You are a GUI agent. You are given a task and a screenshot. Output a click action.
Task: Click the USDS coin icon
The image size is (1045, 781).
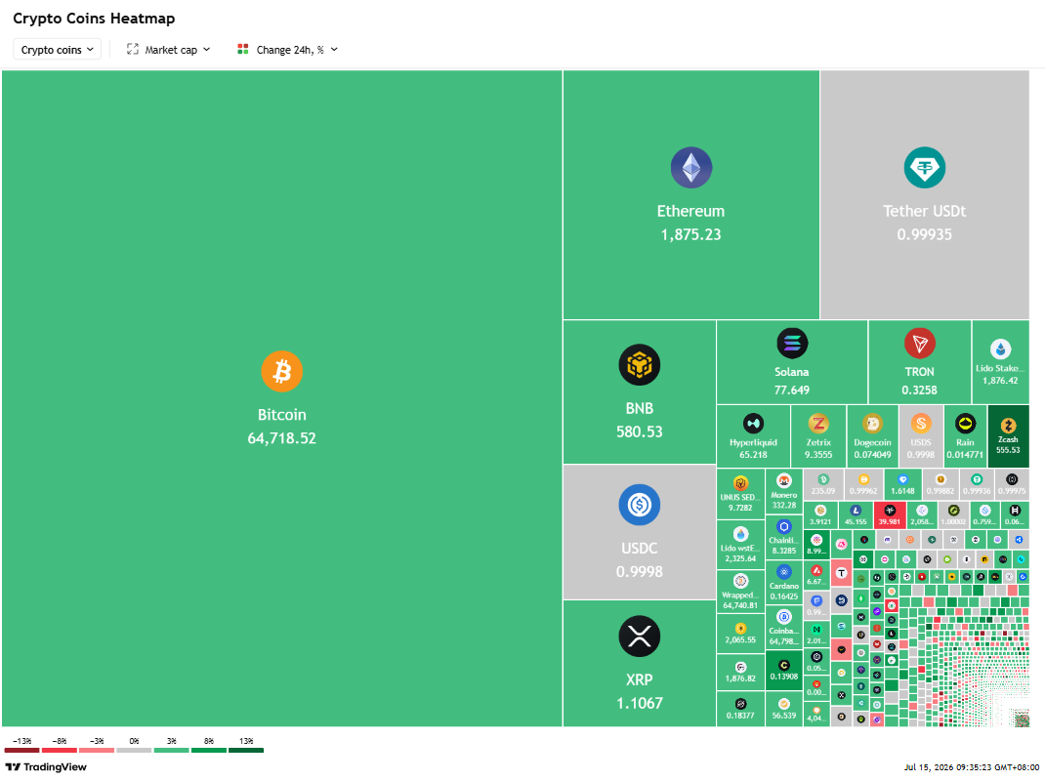(x=921, y=423)
